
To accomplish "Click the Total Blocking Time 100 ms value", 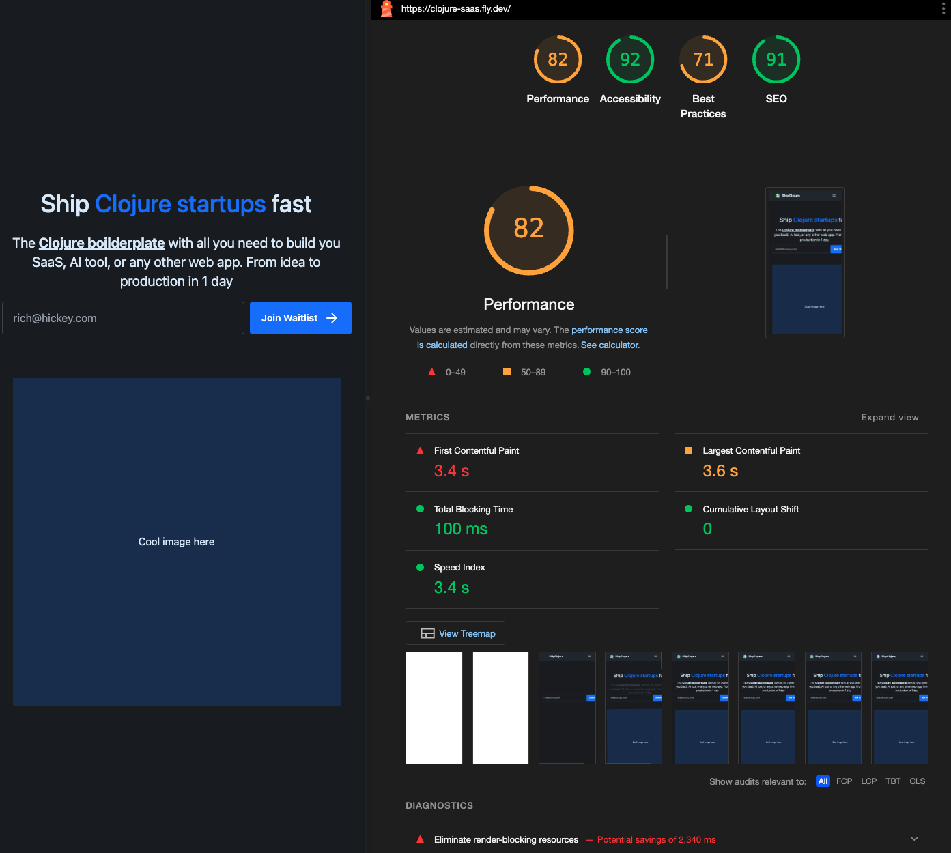I will [461, 529].
